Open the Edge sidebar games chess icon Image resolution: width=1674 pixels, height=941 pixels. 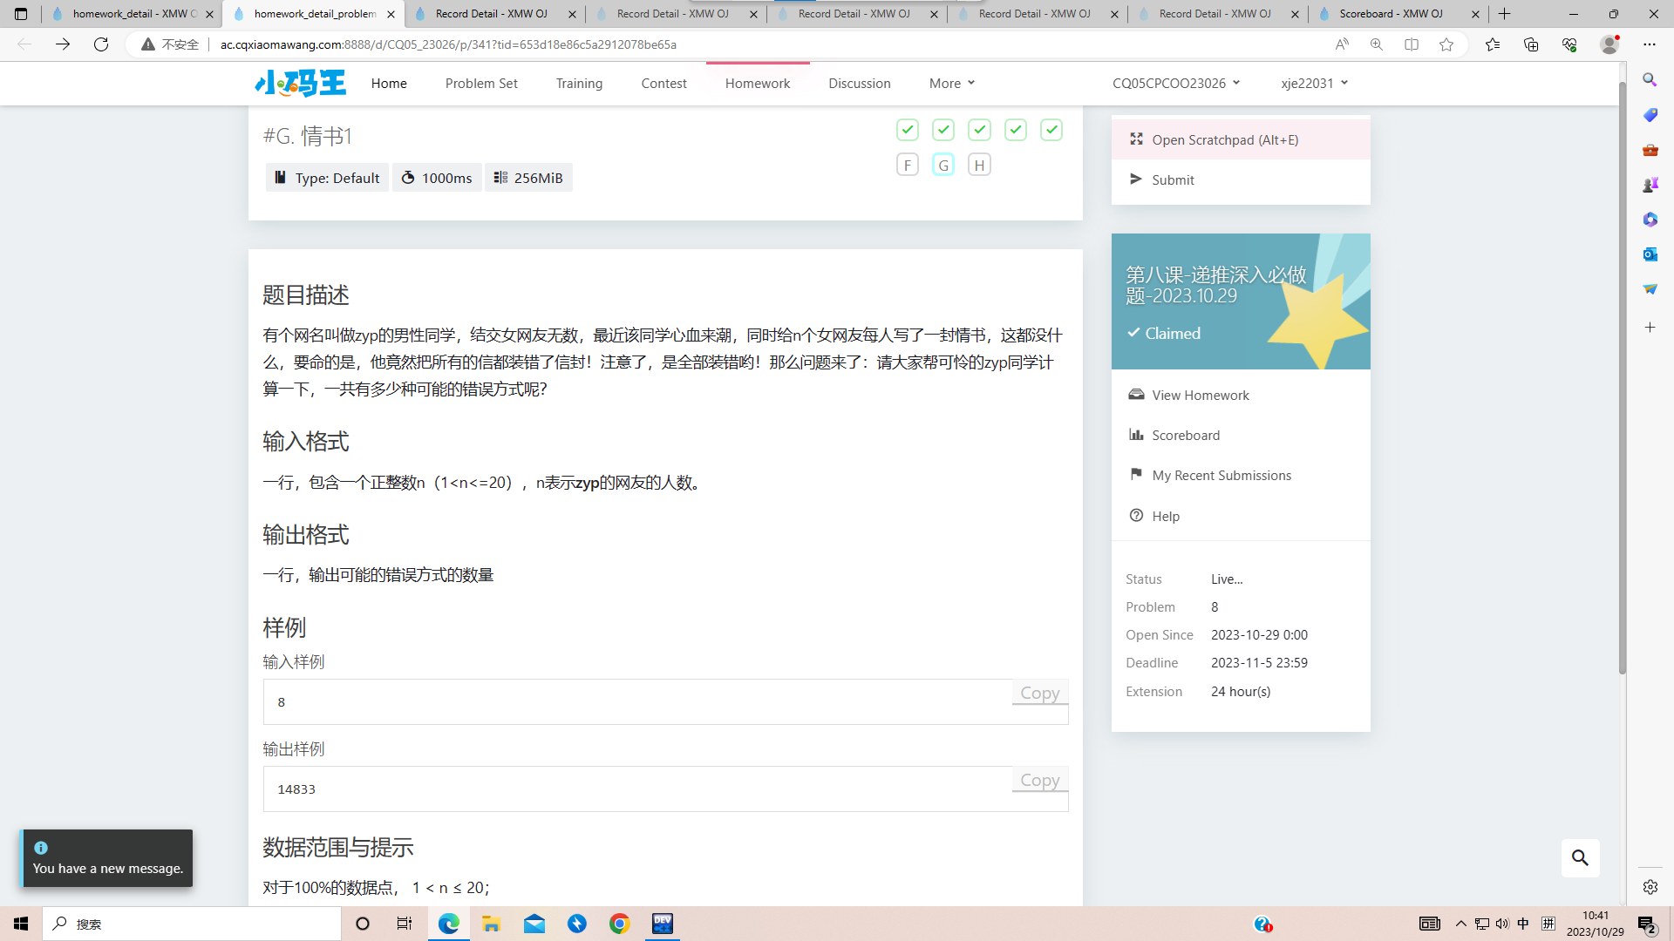[x=1650, y=185]
